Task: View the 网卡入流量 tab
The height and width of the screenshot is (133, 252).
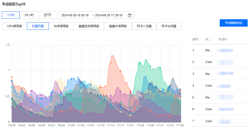Action: click(x=144, y=26)
